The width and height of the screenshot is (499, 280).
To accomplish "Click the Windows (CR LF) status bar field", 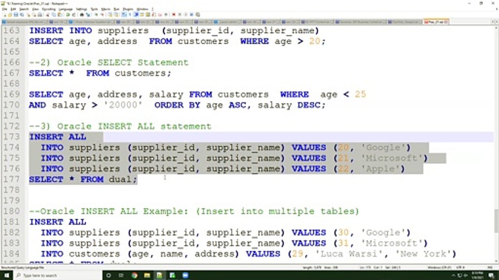I will pyautogui.click(x=439, y=267).
